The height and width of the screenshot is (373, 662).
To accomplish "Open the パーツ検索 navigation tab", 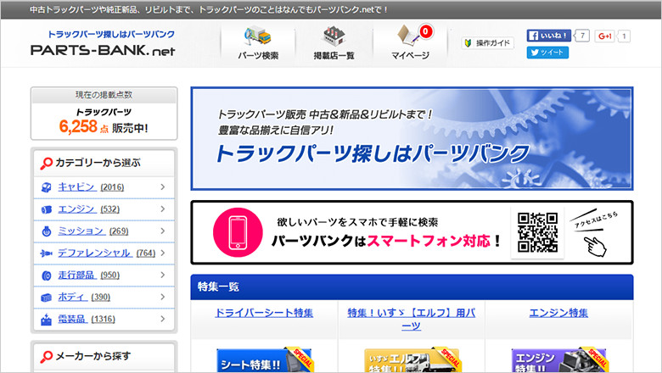I will pos(258,43).
